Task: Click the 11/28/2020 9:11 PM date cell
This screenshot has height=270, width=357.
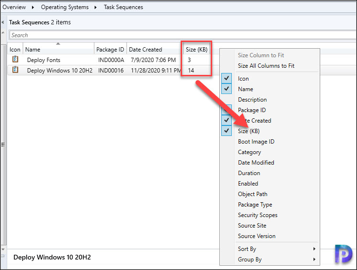Action: point(156,71)
